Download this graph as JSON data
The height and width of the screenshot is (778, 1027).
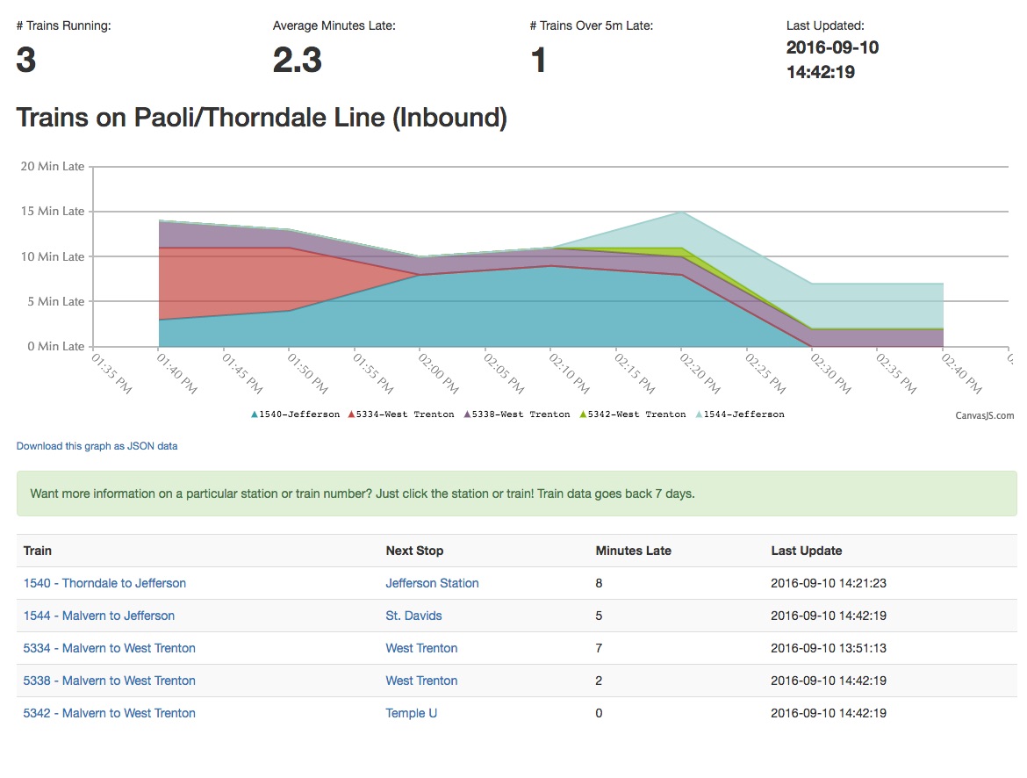coord(97,446)
